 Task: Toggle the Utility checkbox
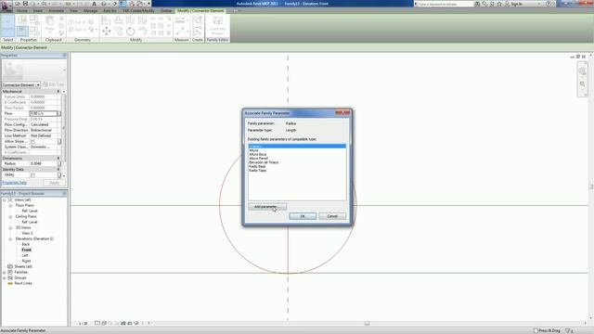coord(33,175)
